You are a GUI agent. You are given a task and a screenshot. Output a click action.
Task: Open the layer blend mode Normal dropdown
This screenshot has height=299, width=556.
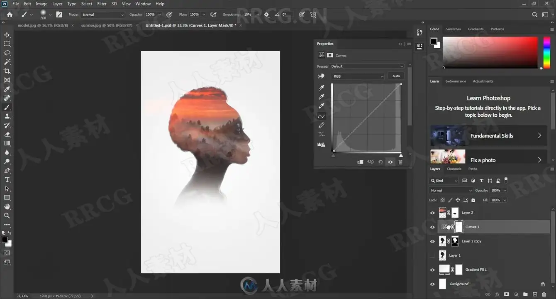(x=451, y=190)
